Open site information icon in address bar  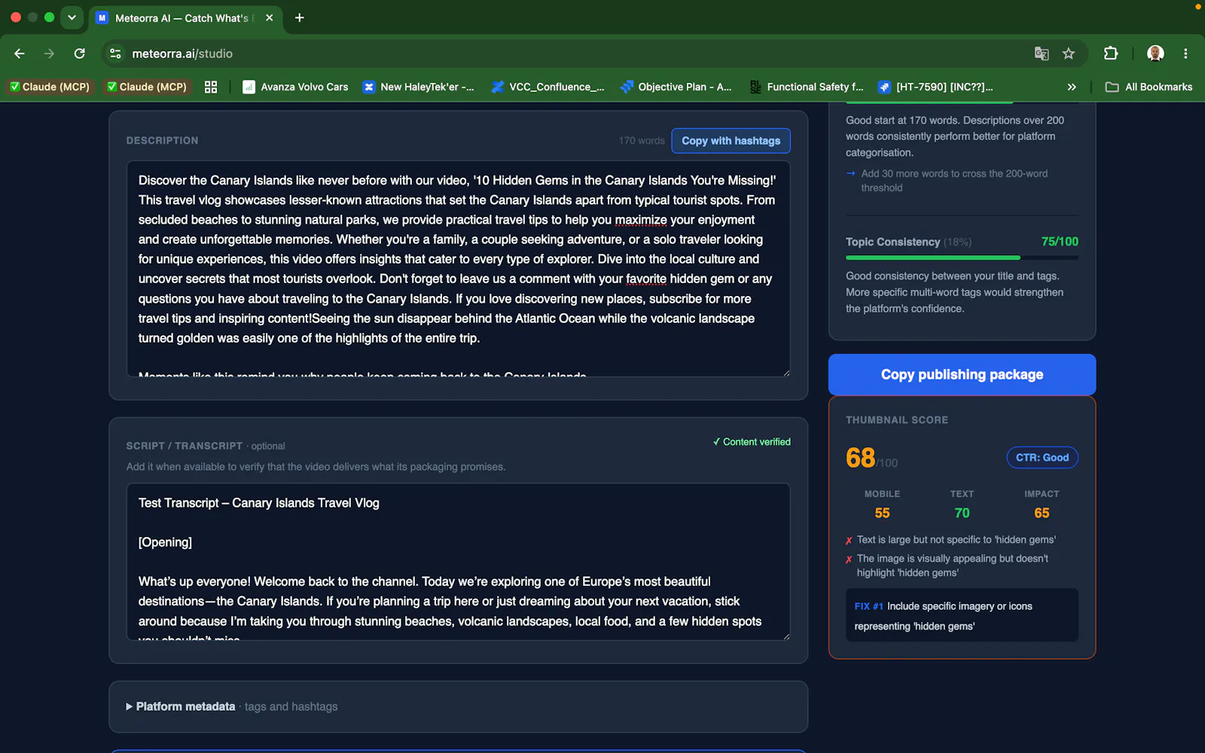click(115, 53)
